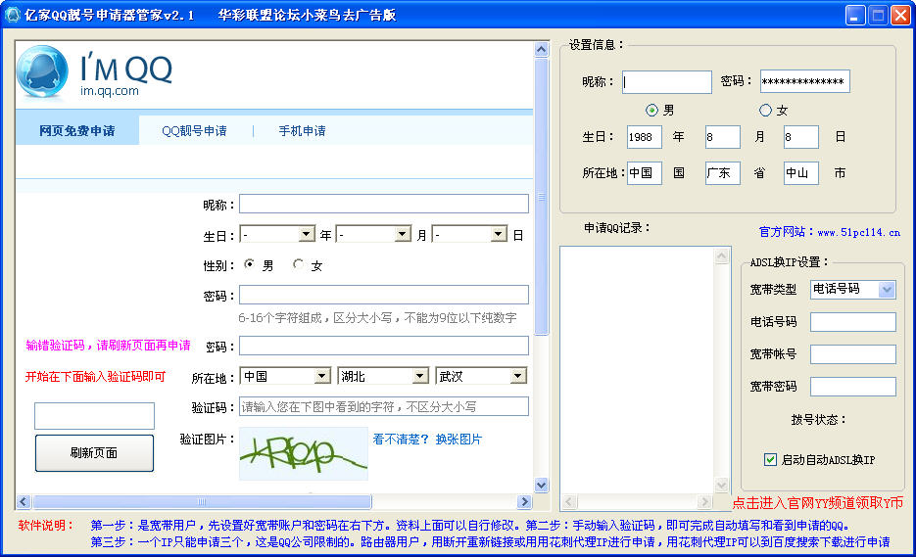Click the web form 昵称 input field

click(384, 204)
